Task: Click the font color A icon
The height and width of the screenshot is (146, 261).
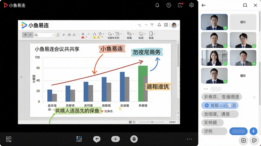Action: click(x=83, y=34)
